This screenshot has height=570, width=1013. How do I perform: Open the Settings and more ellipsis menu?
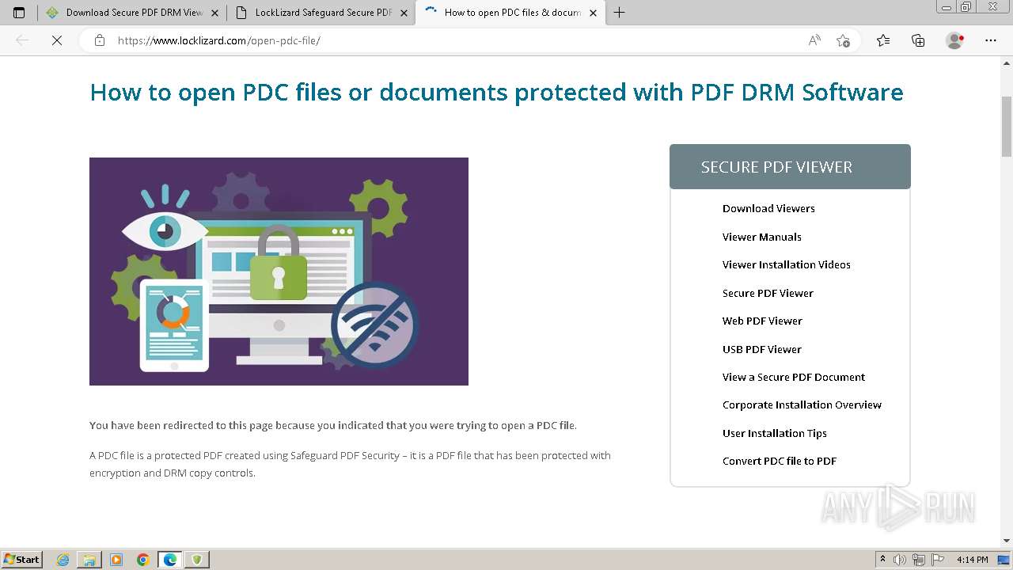tap(991, 40)
